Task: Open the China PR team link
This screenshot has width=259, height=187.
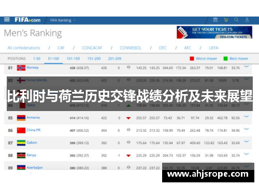Action: pyautogui.click(x=34, y=130)
